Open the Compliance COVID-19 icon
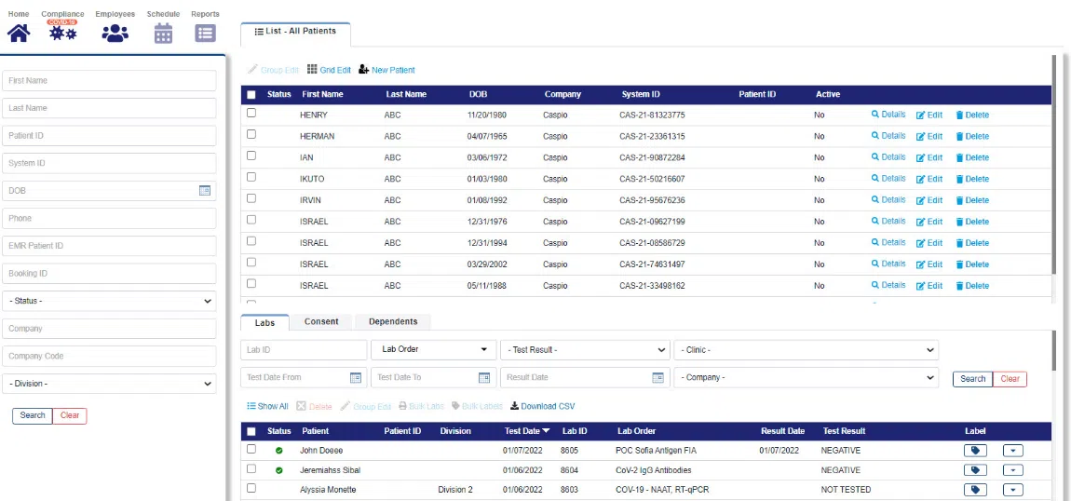This screenshot has height=501, width=1071. 62,34
